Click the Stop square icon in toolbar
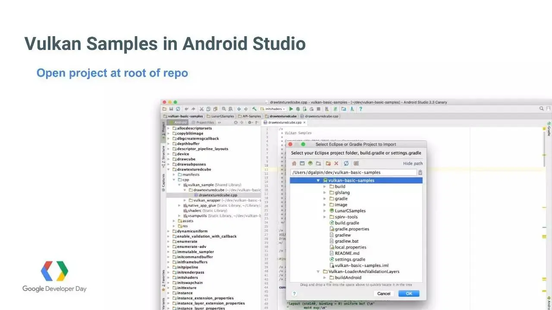552x310 pixels. pyautogui.click(x=319, y=109)
